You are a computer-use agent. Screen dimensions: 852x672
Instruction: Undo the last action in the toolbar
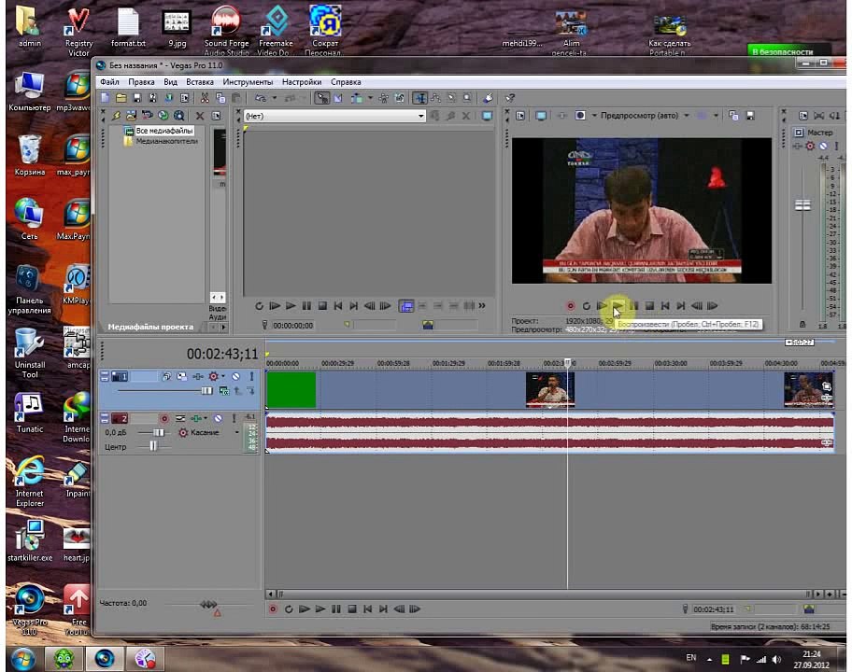(261, 98)
